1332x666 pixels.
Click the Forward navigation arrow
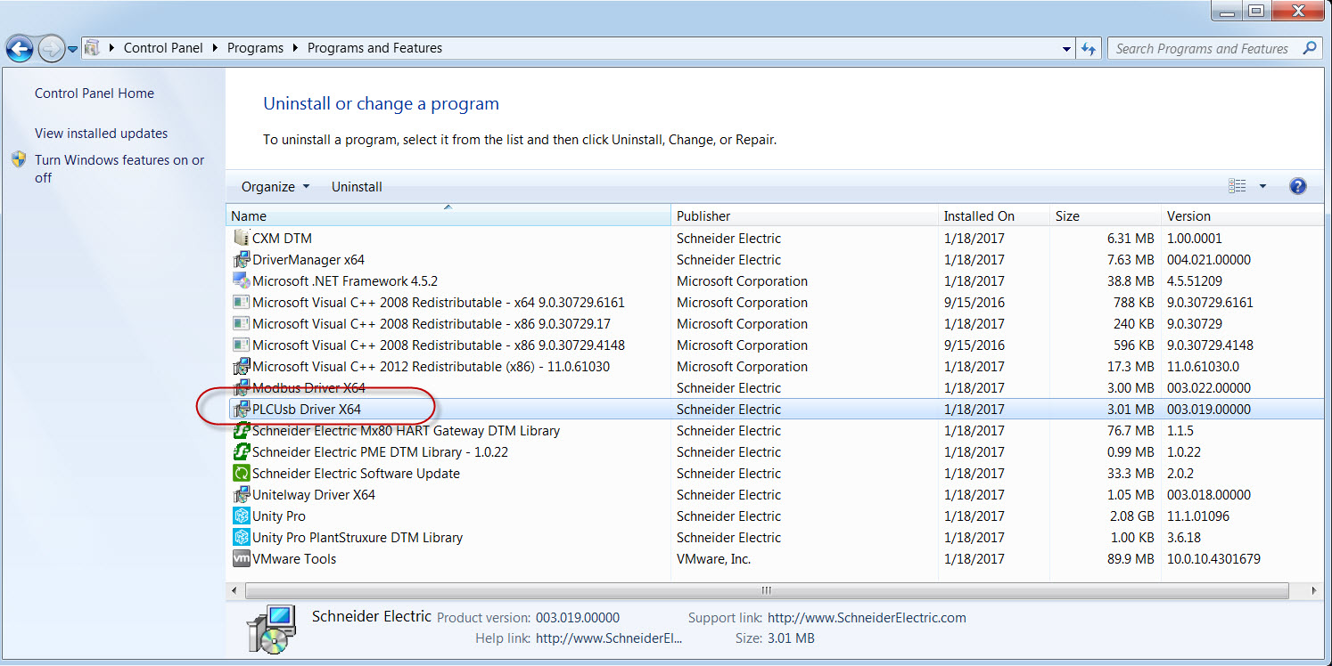pyautogui.click(x=51, y=48)
